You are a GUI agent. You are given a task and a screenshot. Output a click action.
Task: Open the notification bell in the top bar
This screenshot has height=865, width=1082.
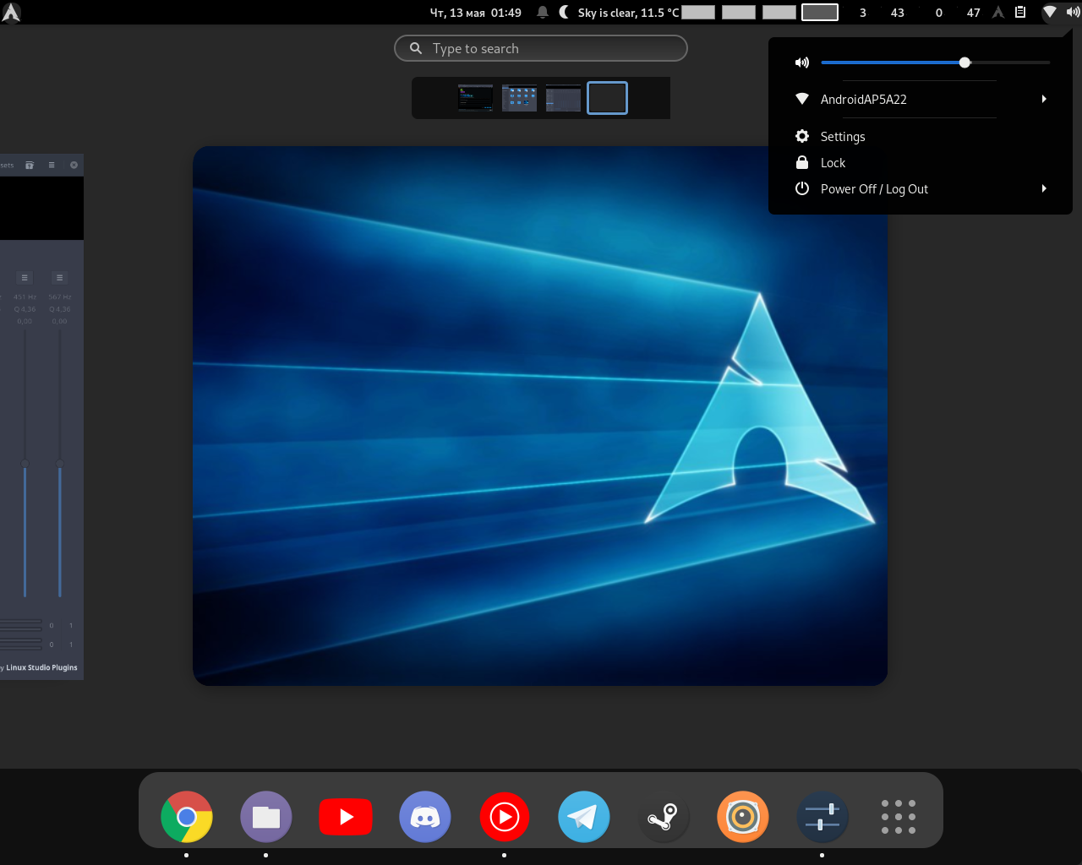[543, 12]
